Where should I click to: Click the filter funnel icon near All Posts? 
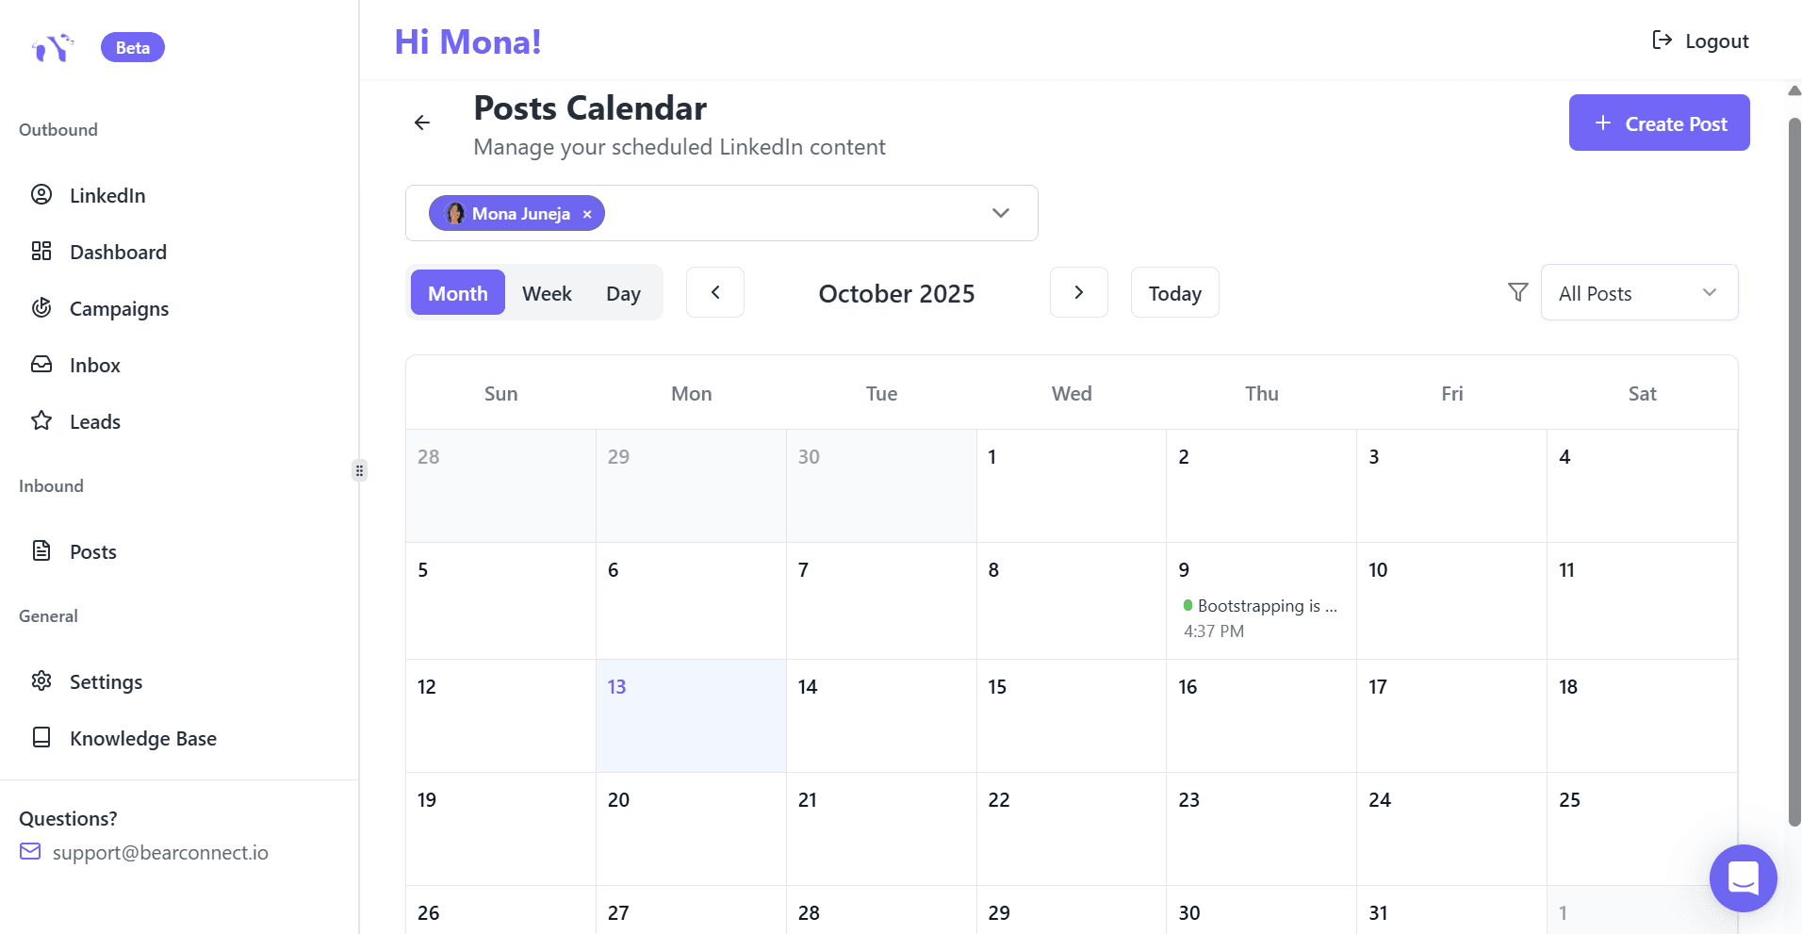(1515, 292)
